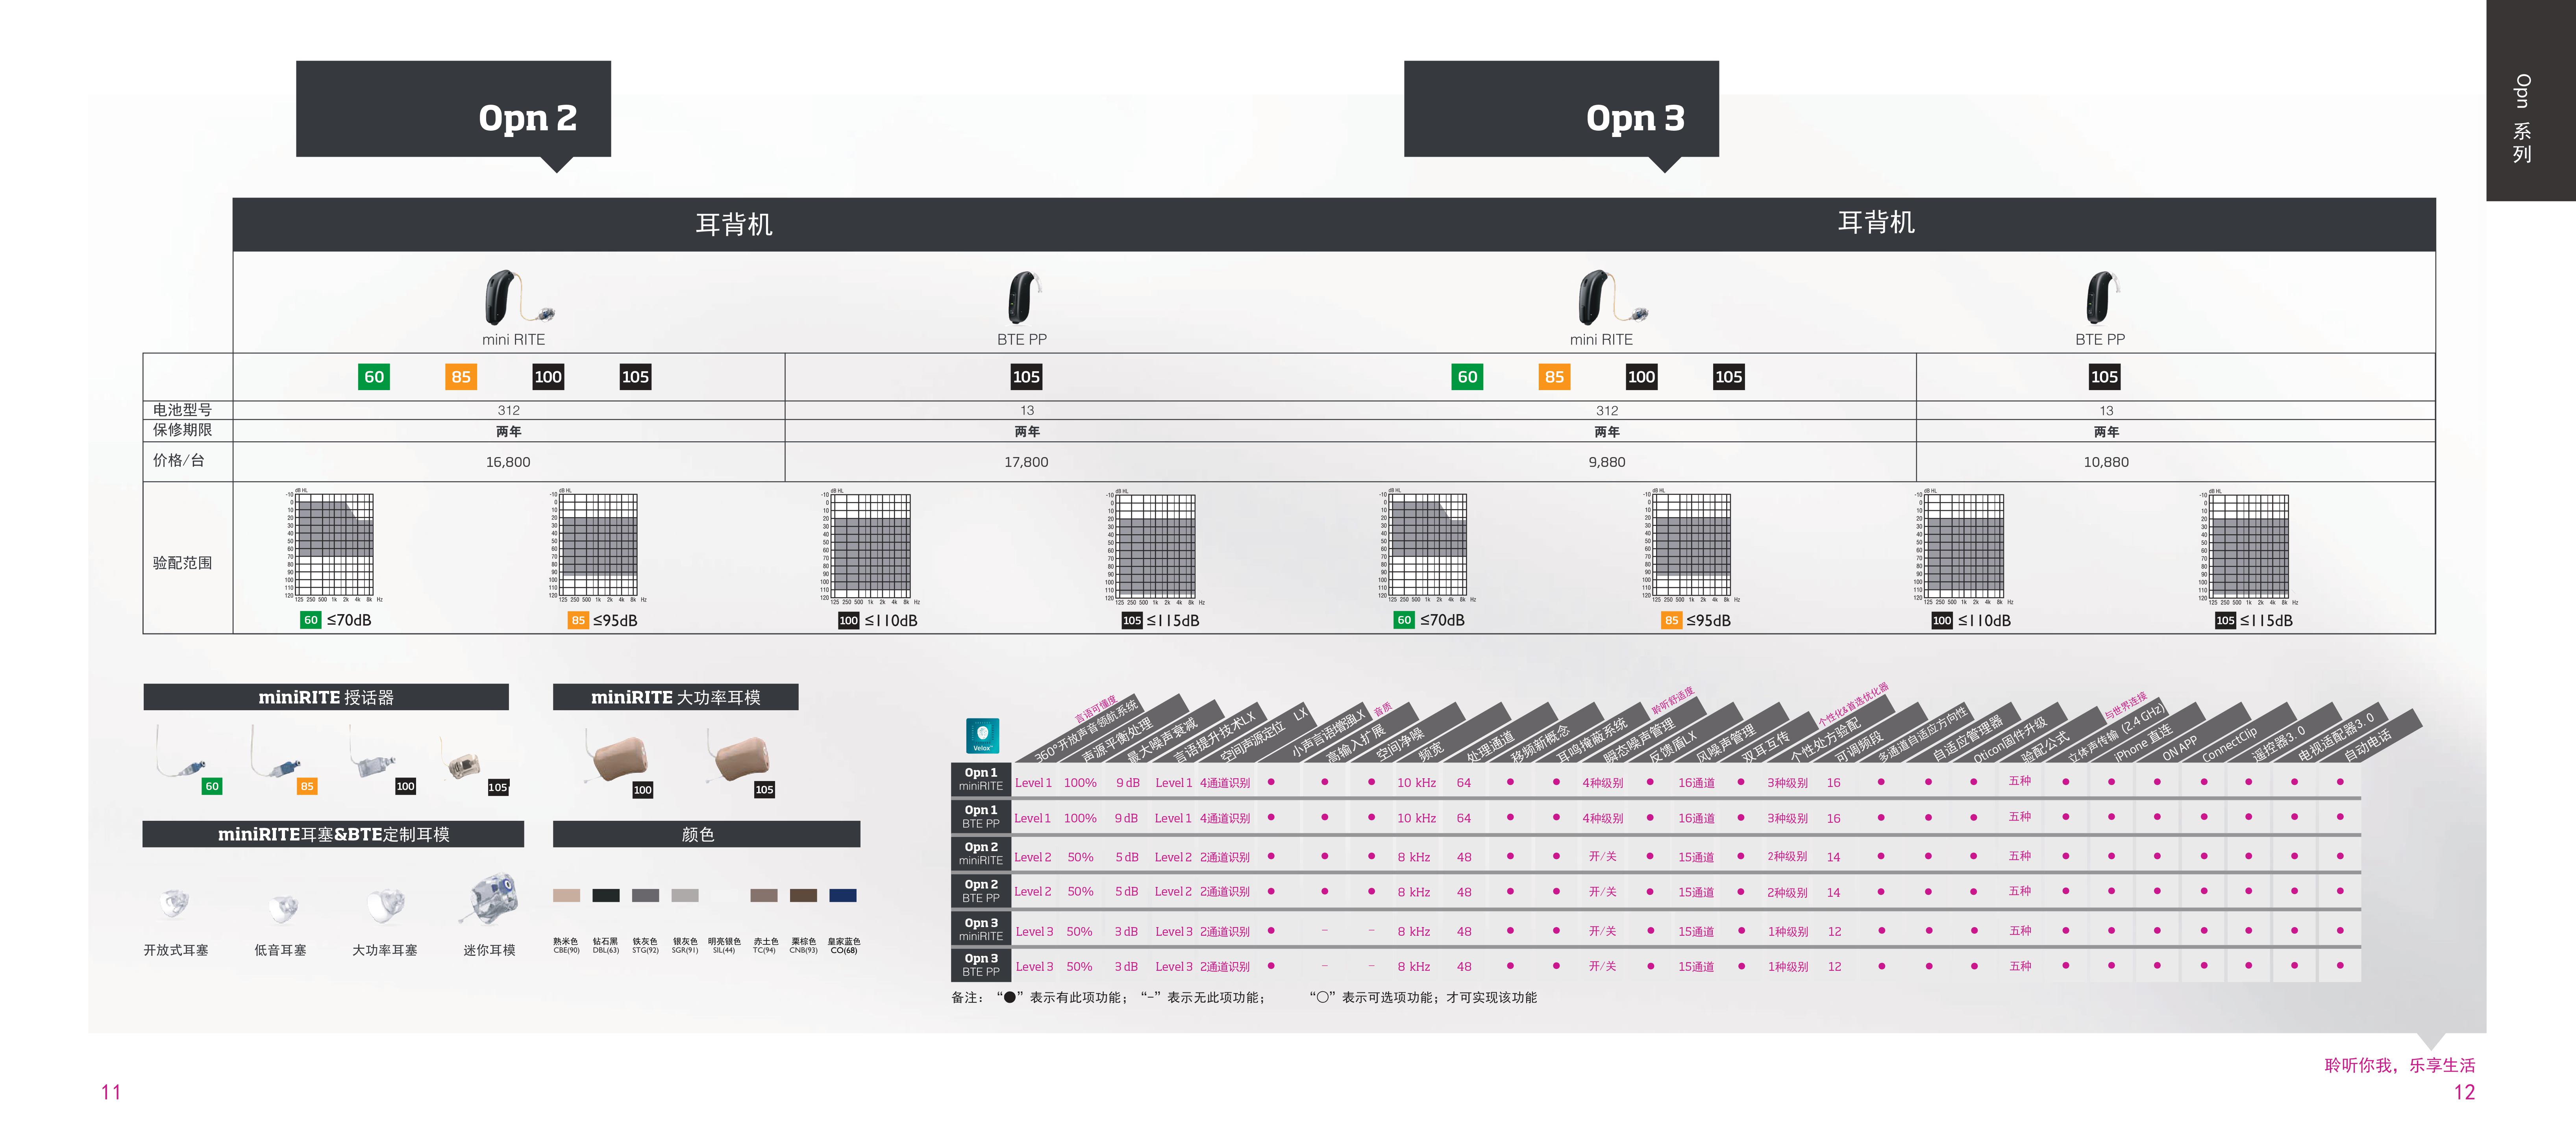Click the 开放式耳塞 open dome image

tap(174, 904)
